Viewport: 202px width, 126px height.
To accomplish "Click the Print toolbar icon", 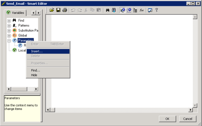I will coord(65,10).
